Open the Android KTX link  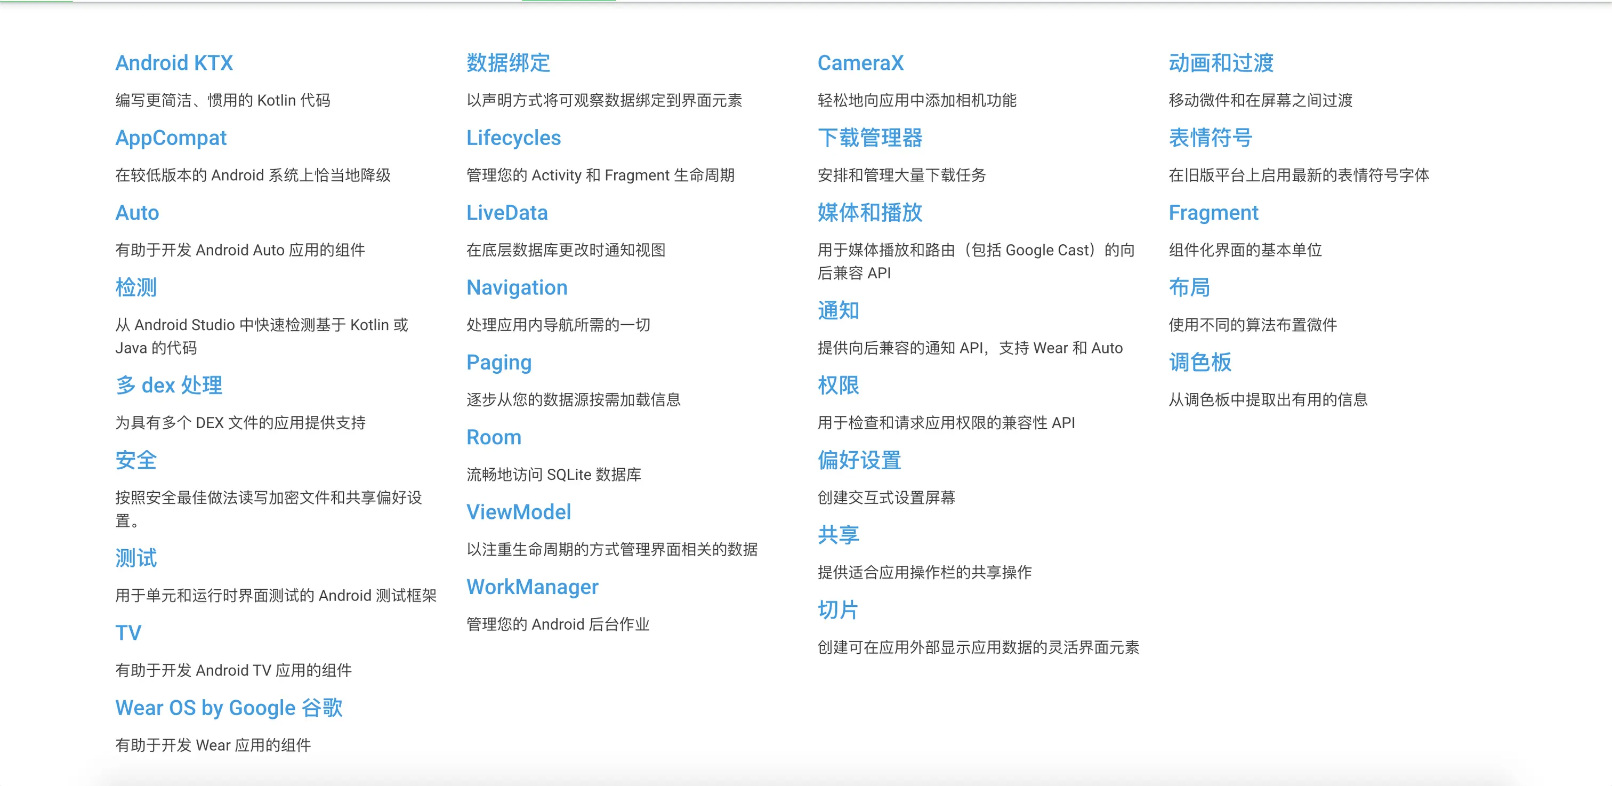(174, 63)
